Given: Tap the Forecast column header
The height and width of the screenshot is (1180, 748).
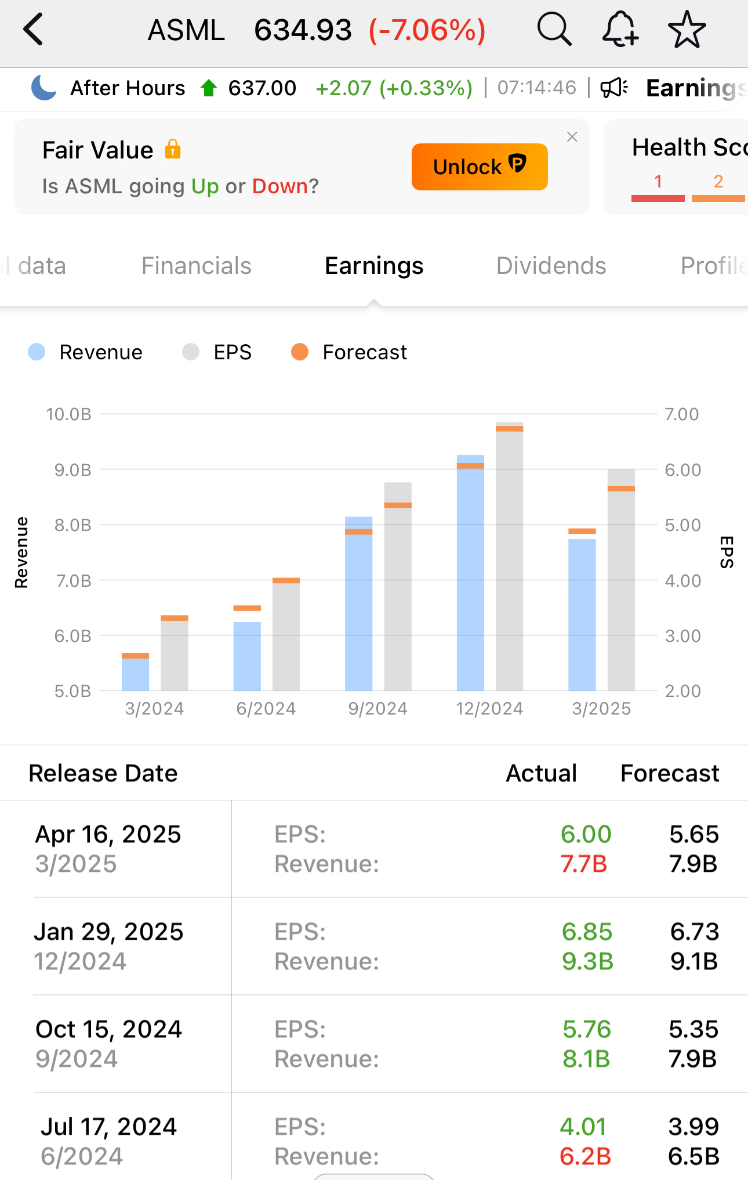Looking at the screenshot, I should point(670,773).
